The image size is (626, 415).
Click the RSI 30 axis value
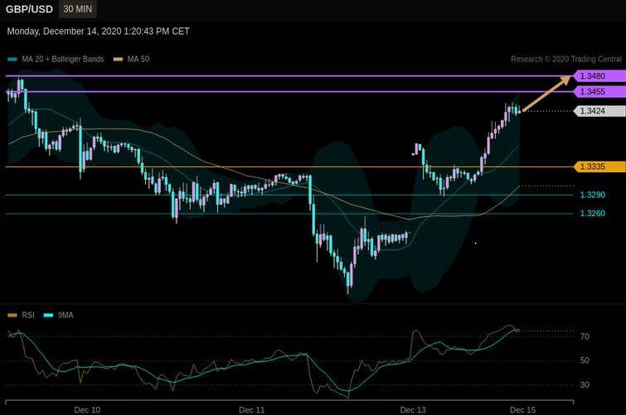(x=585, y=384)
